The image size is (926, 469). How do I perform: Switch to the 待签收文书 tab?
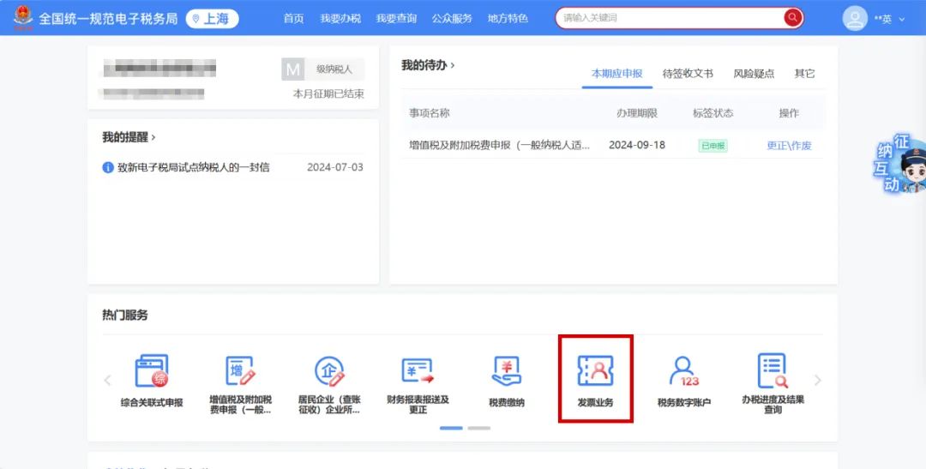coord(688,74)
